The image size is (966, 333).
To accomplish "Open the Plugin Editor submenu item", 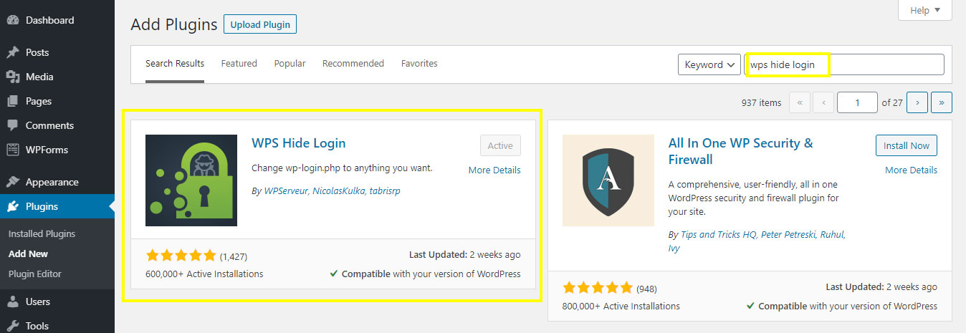I will point(35,274).
